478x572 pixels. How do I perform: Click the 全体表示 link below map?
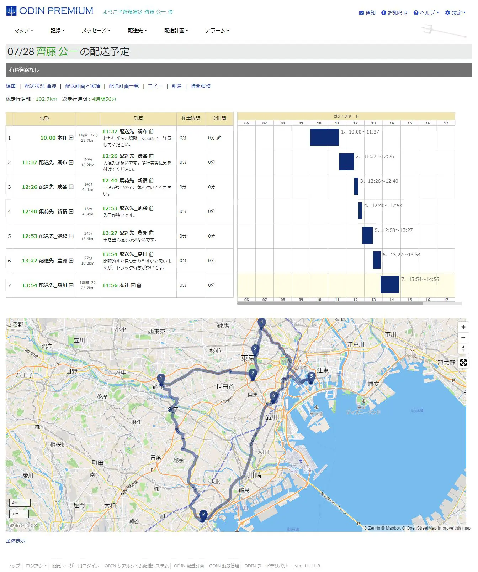pyautogui.click(x=16, y=541)
